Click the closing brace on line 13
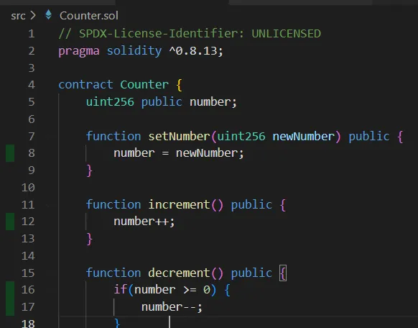Viewport: 418px width, 328px height. [89, 239]
